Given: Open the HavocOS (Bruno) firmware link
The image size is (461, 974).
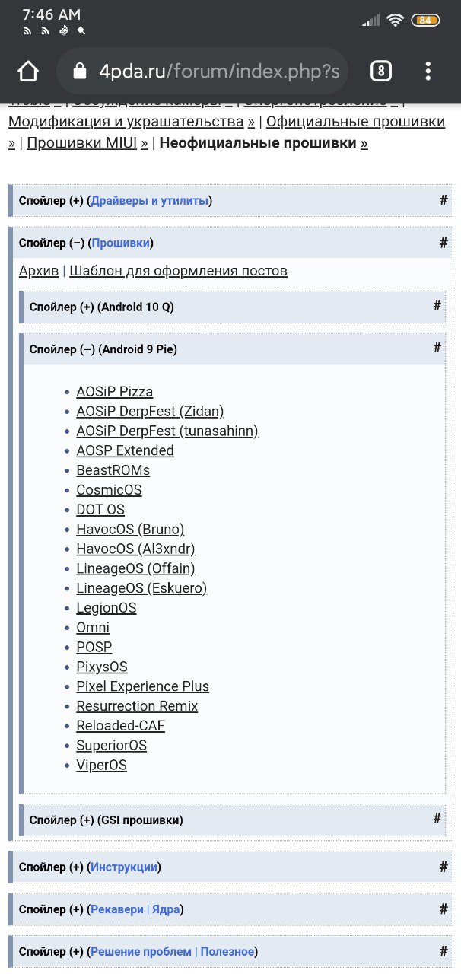Looking at the screenshot, I should tap(130, 529).
